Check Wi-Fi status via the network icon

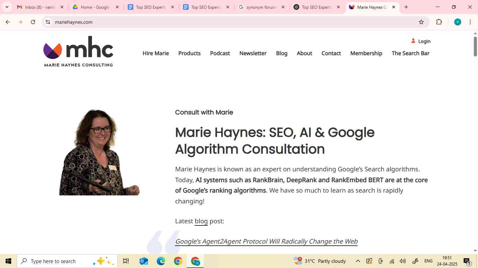391,261
